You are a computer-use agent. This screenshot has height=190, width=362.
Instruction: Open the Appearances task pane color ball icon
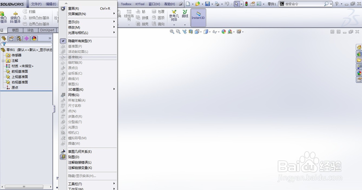359,73
